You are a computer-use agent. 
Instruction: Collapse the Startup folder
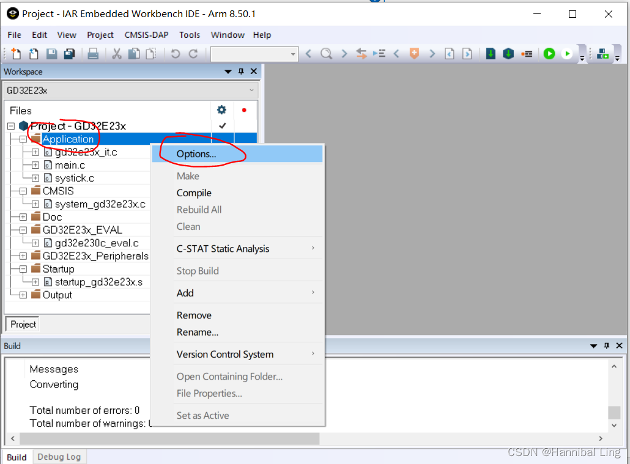click(23, 269)
